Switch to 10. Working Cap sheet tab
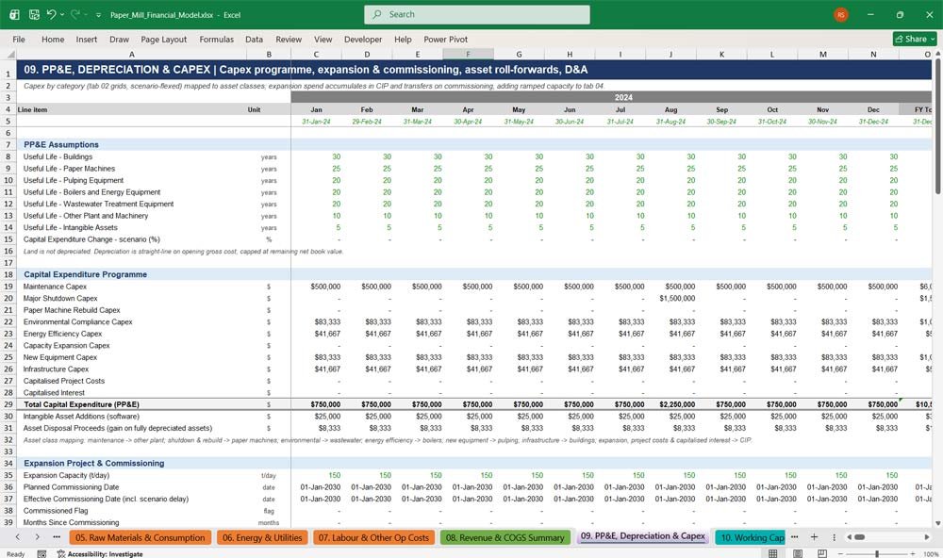 click(x=752, y=537)
